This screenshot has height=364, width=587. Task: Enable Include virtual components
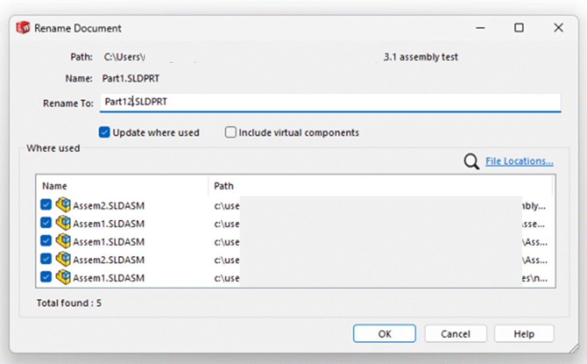230,133
